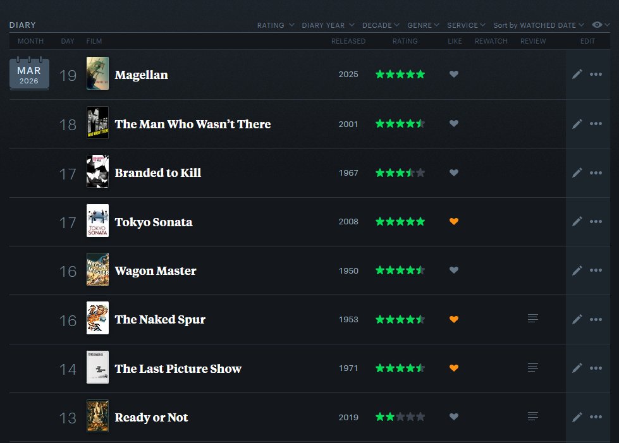Open more options for Ready or Not
The height and width of the screenshot is (443, 619).
pyautogui.click(x=596, y=417)
